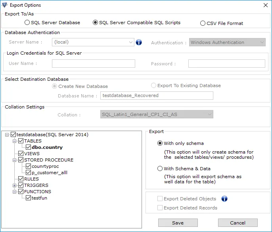Image resolution: width=272 pixels, height=232 pixels.
Task: Uncheck the TRIGGERS checkbox
Action: click(21, 185)
